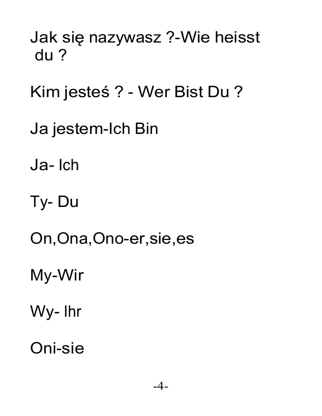
Task: Click the word 'Kim' at line start
Action: (x=45, y=92)
